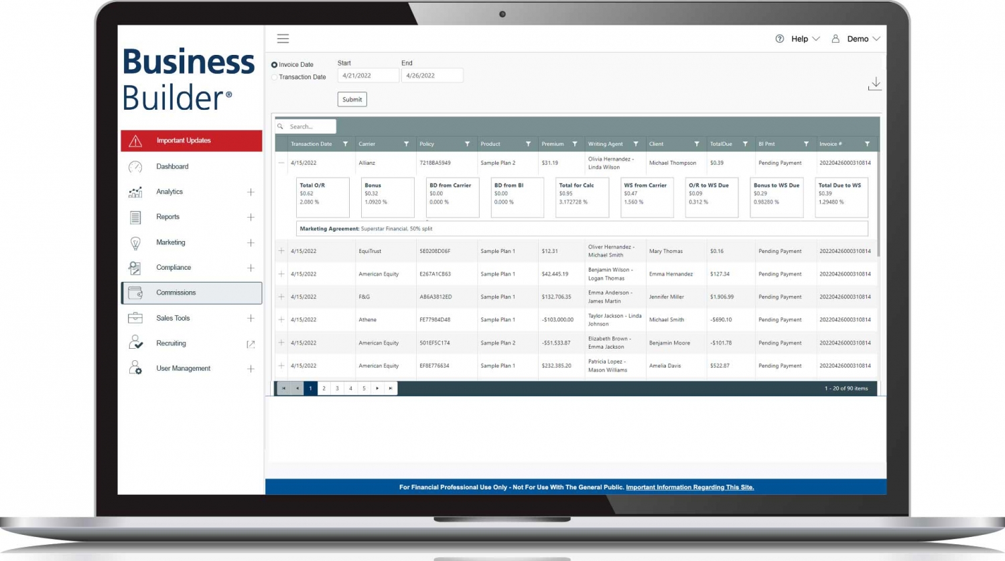The width and height of the screenshot is (1005, 561).
Task: Click the Marketing lightbulb icon
Action: 135,242
